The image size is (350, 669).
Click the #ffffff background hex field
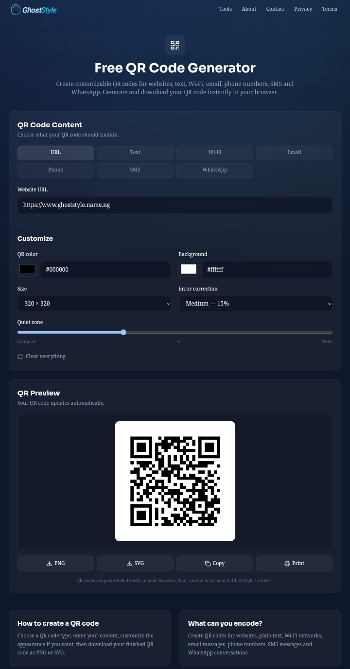[267, 270]
